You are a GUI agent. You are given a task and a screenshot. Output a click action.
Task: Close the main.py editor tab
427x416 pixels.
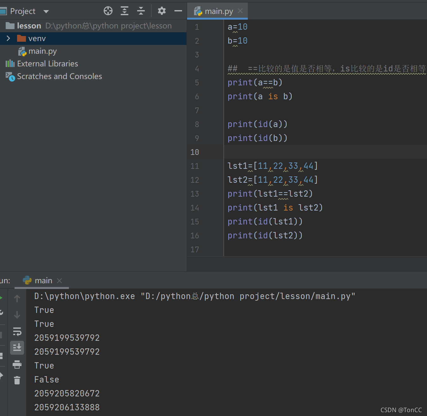[x=240, y=11]
